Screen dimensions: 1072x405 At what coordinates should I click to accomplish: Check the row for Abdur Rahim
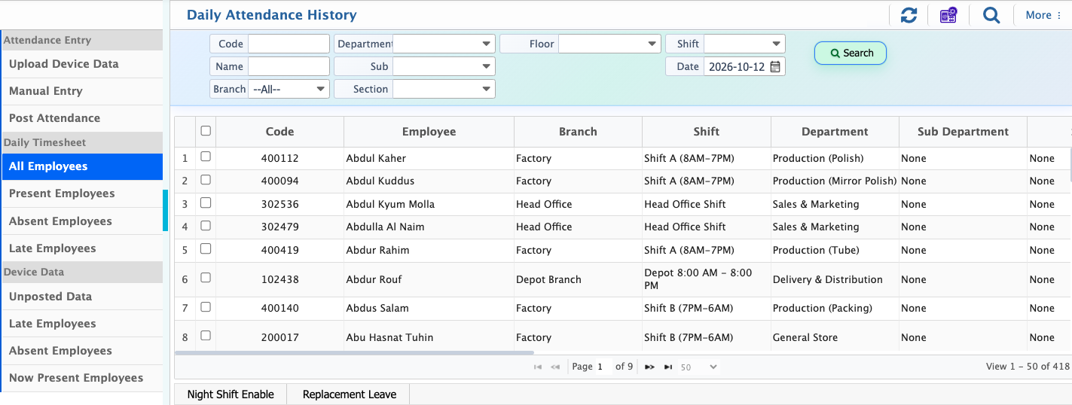pyautogui.click(x=206, y=249)
